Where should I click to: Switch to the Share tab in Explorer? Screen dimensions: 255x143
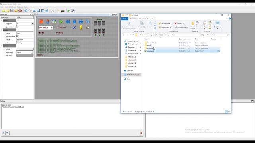[143, 19]
